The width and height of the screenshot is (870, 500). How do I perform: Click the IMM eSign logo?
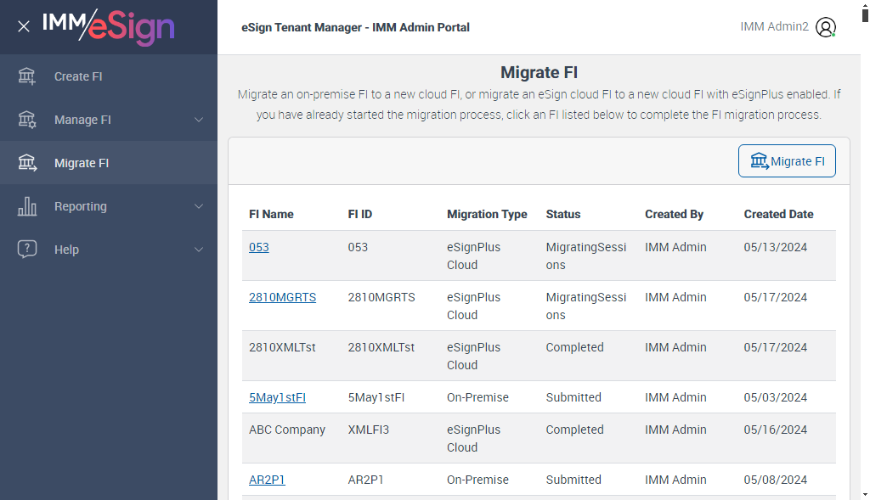coord(109,26)
